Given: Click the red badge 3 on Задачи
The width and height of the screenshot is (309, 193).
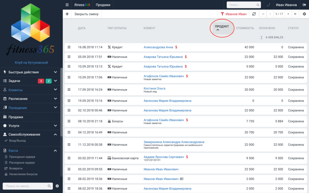Looking at the screenshot, I should (41, 81).
